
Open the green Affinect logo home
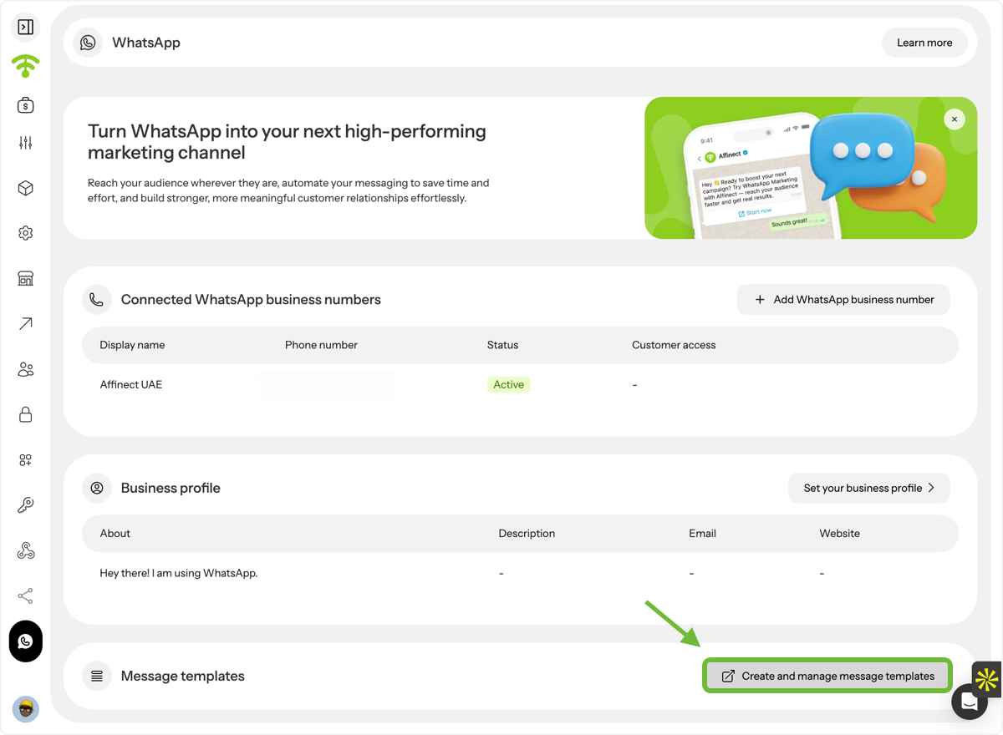(25, 66)
